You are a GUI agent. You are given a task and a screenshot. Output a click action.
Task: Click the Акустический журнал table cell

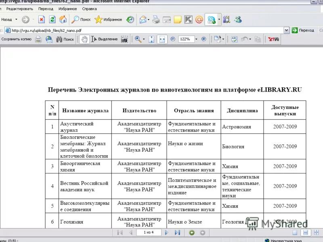pos(85,127)
